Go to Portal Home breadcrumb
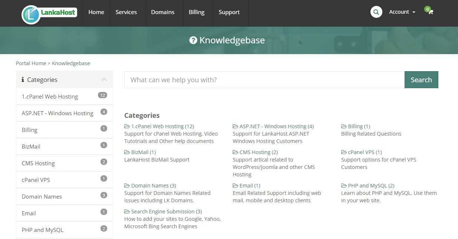The width and height of the screenshot is (458, 239). coord(31,63)
